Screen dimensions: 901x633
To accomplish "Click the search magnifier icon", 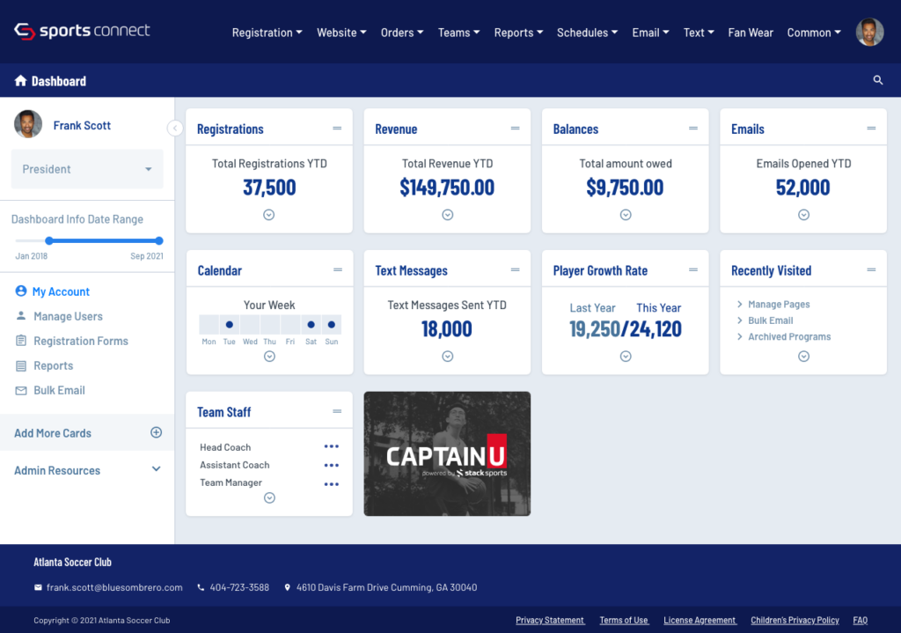I will click(x=877, y=80).
